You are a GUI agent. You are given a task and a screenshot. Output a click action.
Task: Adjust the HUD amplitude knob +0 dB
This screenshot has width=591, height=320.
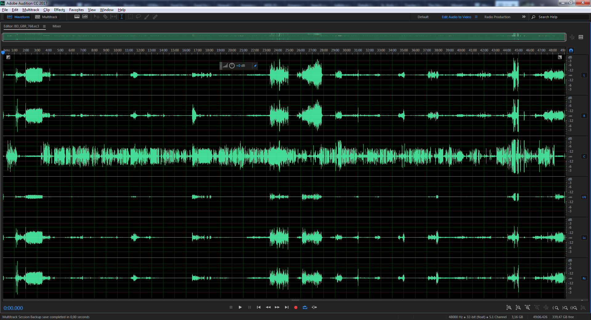click(232, 66)
